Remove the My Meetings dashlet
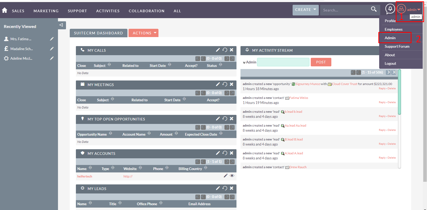Screen dimensions: 427x210 click(232, 84)
